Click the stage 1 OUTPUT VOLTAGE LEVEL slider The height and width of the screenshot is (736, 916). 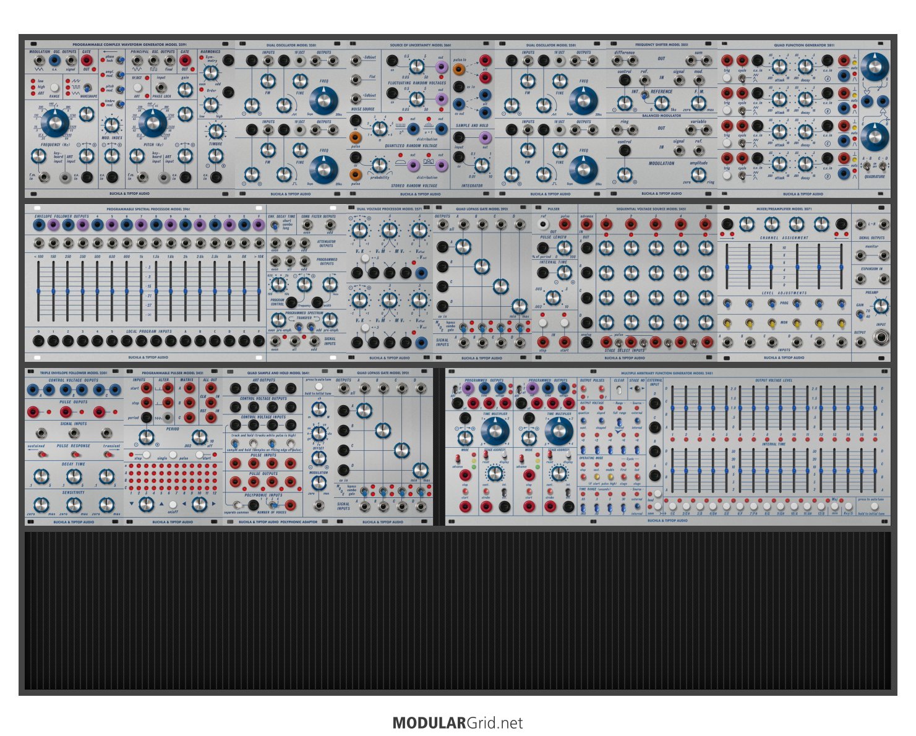[x=672, y=408]
